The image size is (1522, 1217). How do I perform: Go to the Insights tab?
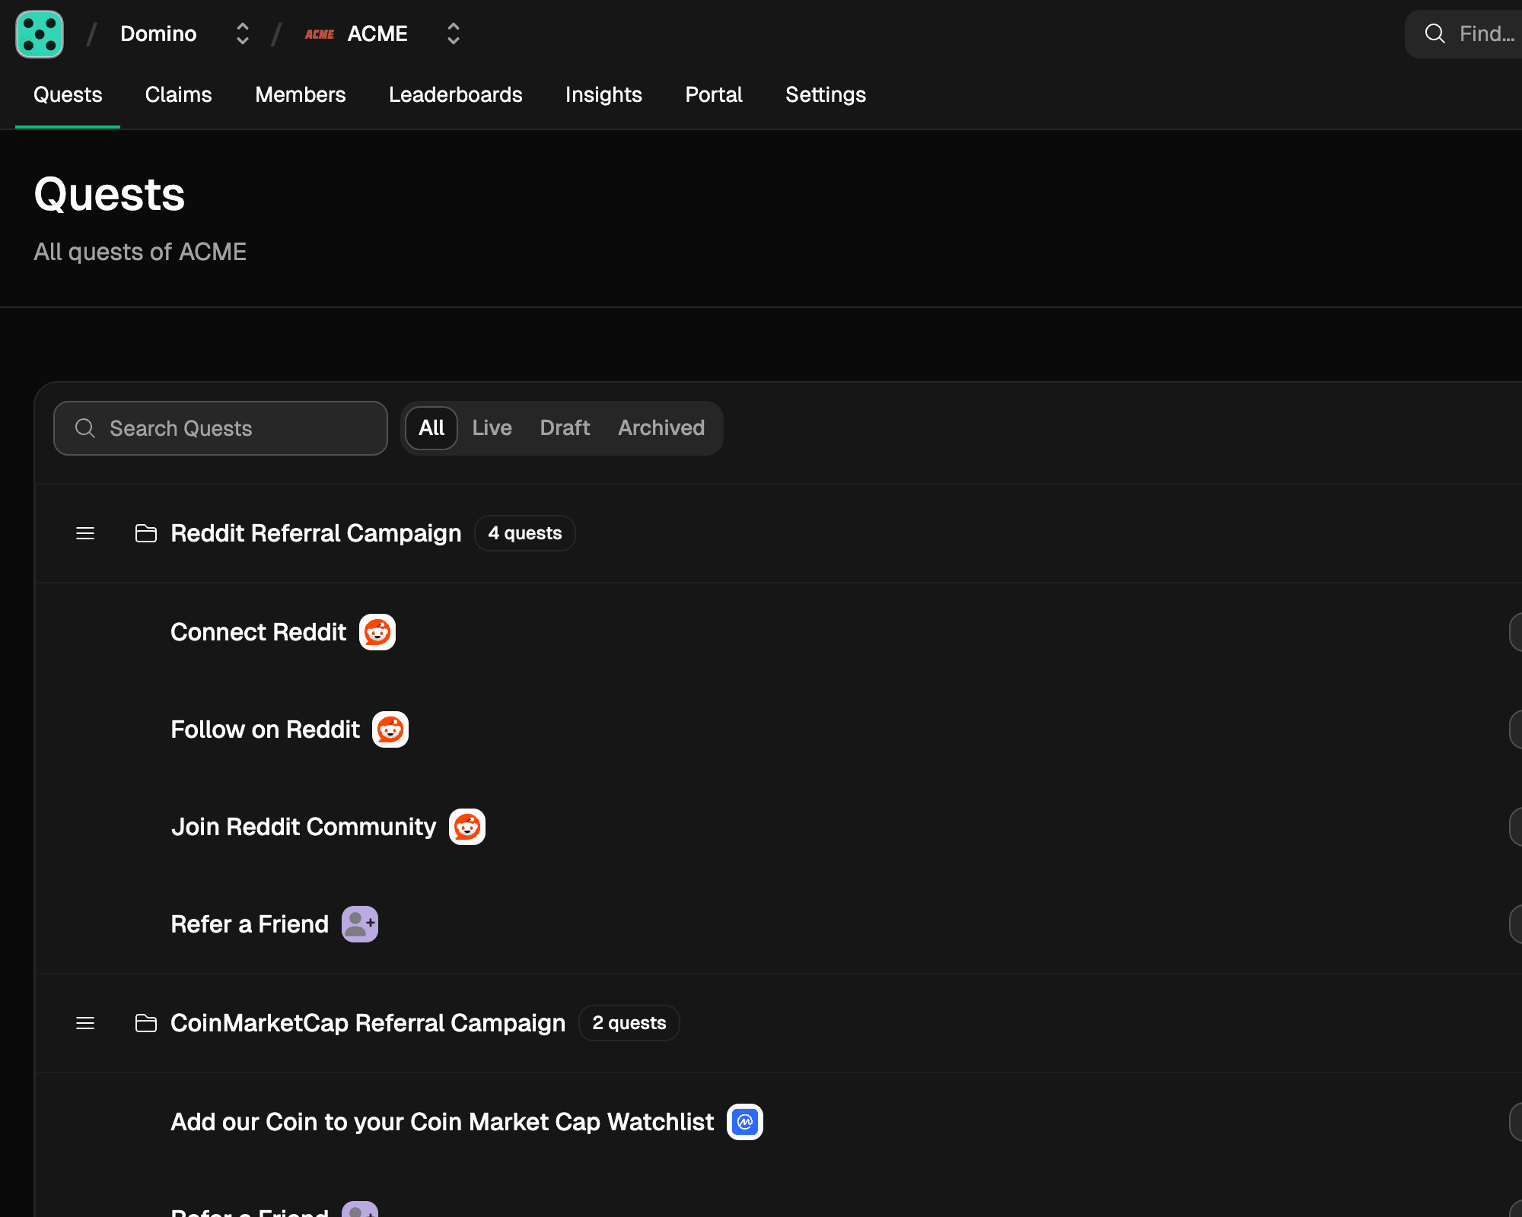(603, 95)
